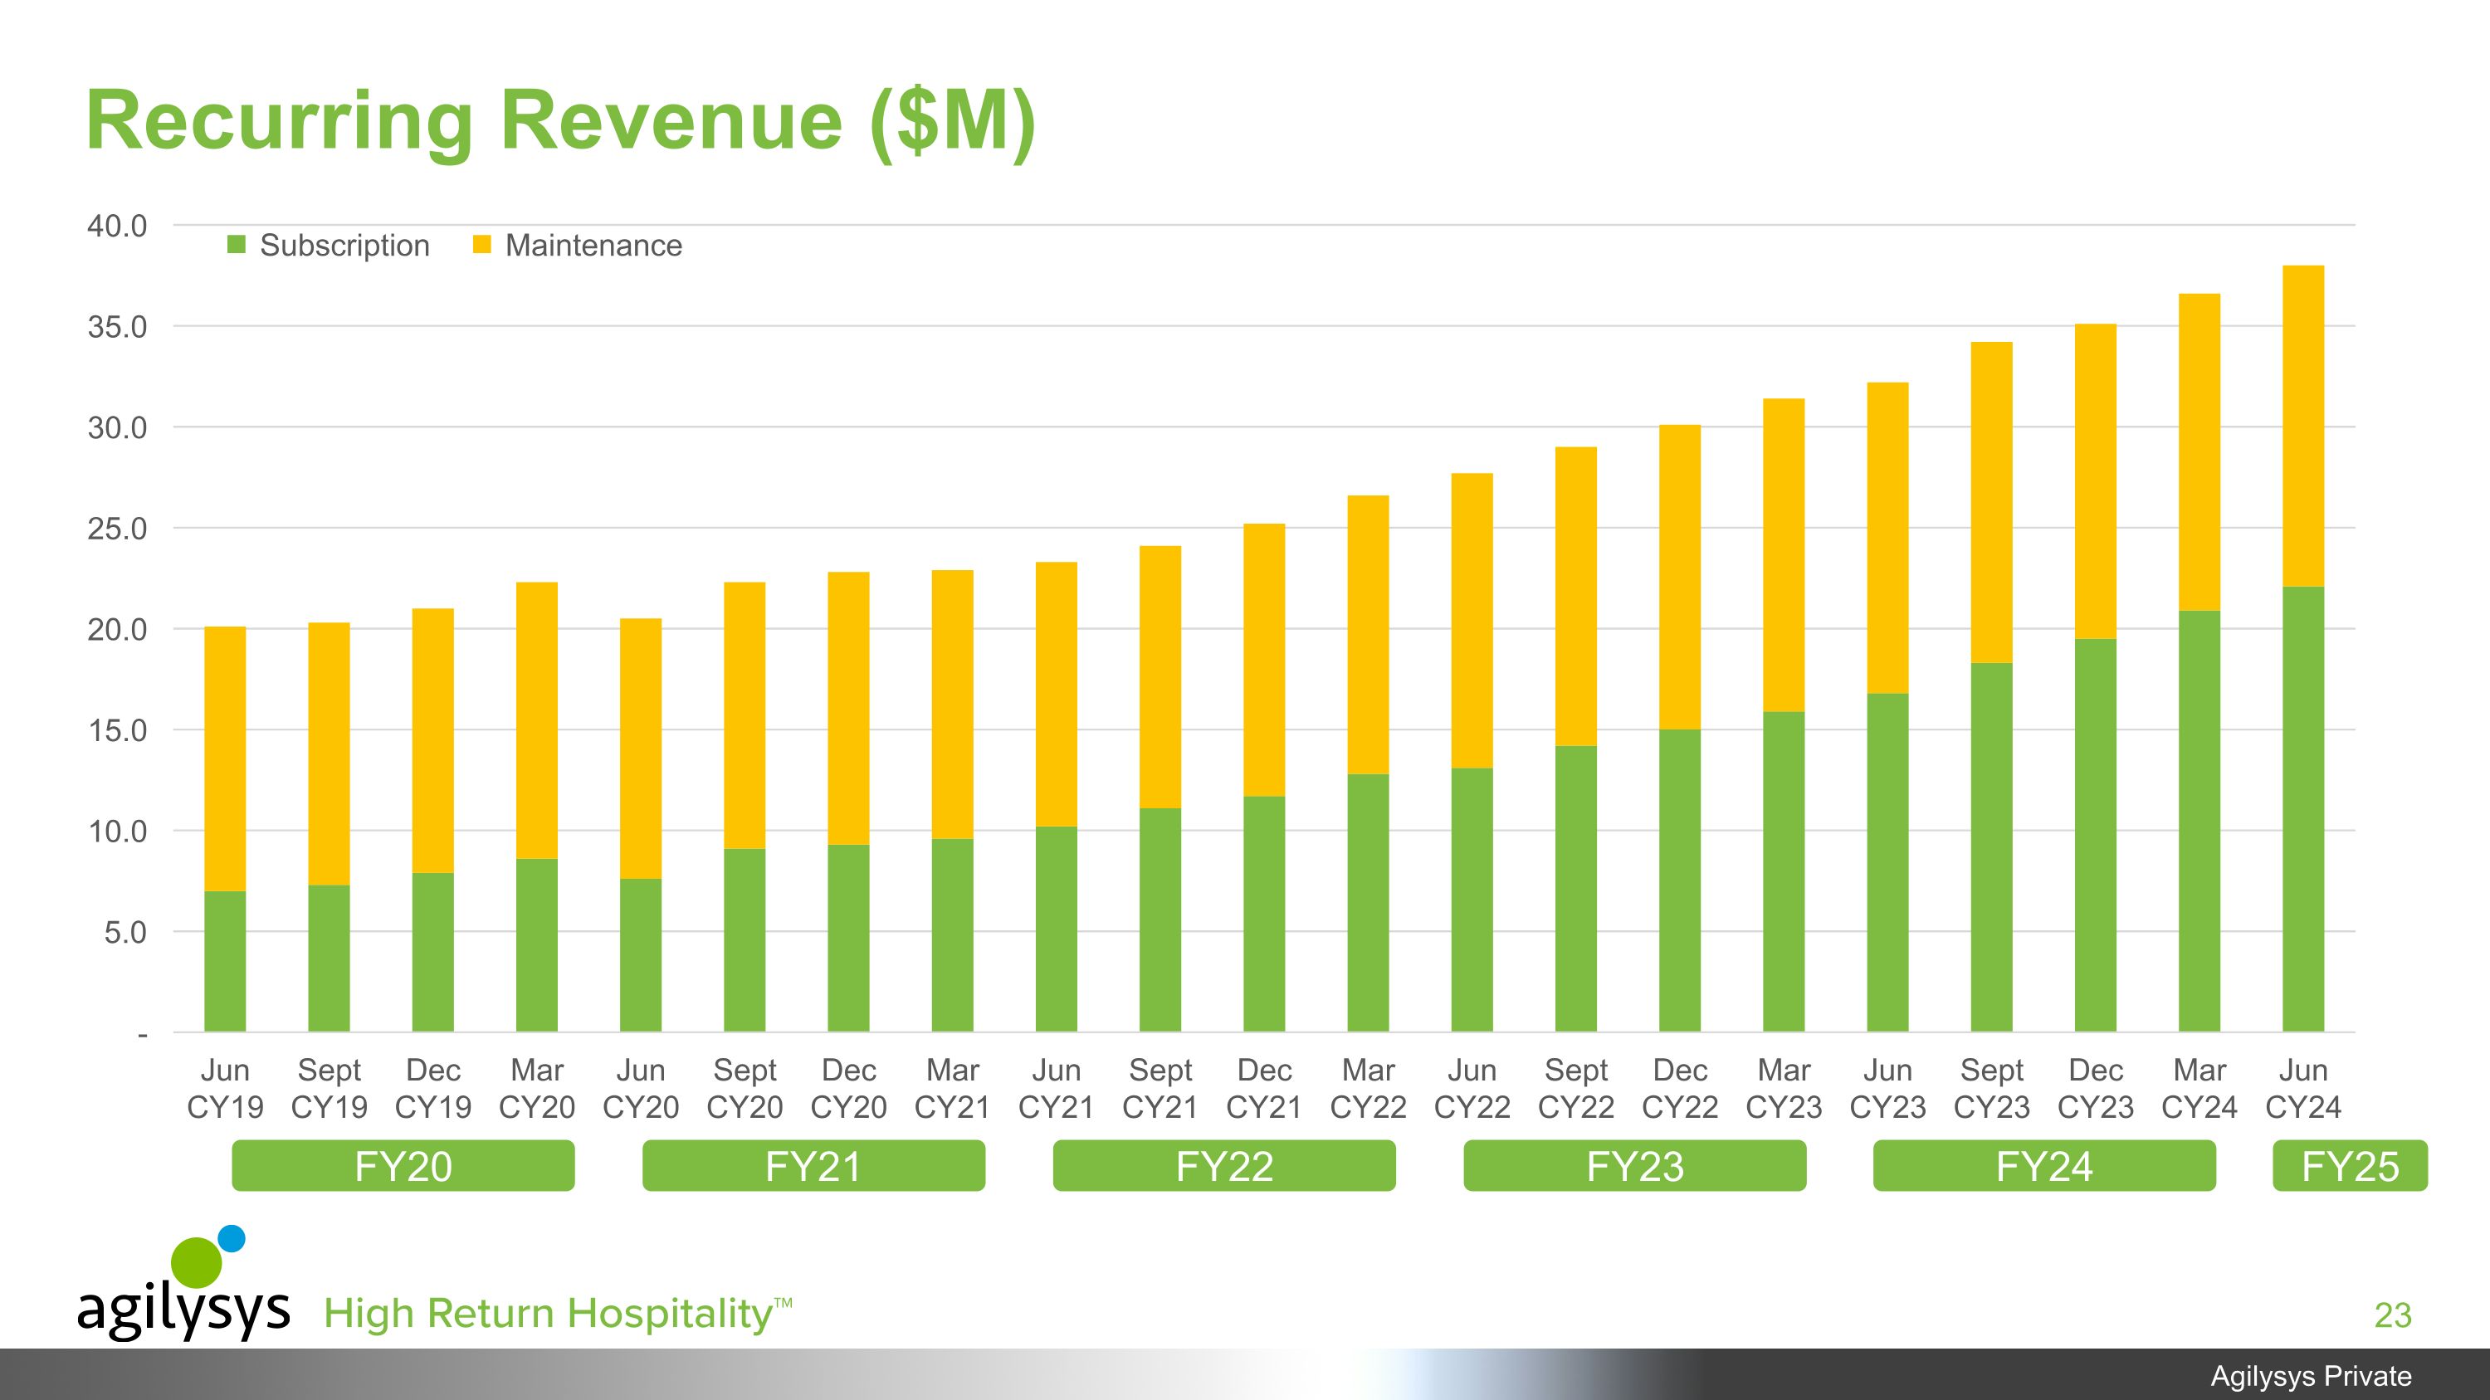Select the FY24 fiscal year label
Viewport: 2490px width, 1400px height.
2044,1166
